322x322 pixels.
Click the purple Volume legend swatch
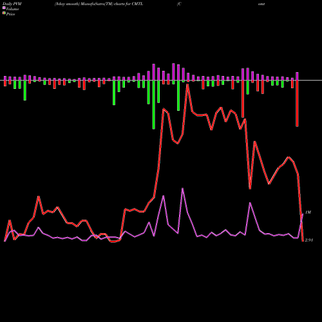tap(4, 8)
